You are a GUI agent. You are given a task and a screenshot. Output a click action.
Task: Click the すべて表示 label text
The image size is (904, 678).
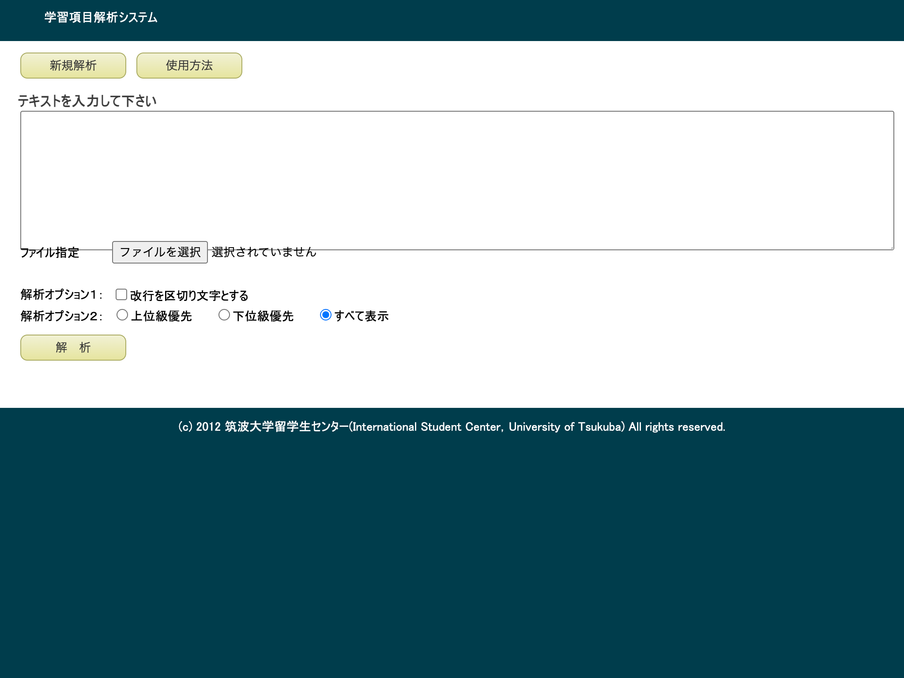click(x=362, y=316)
